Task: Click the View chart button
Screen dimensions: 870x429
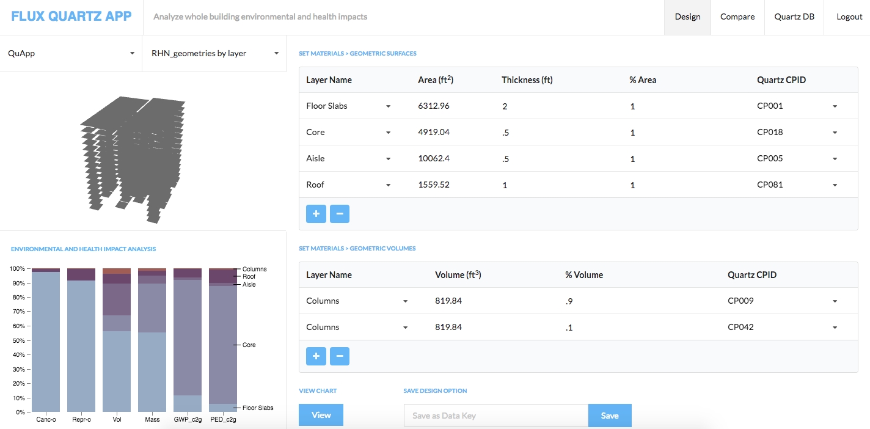Action: point(321,415)
